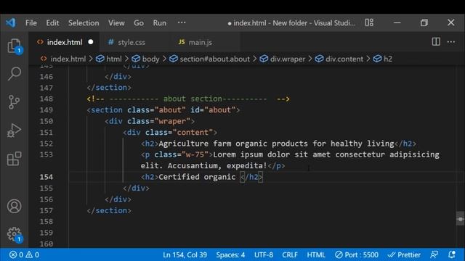Open Run and Debug view
Image resolution: width=465 pixels, height=261 pixels.
click(x=15, y=130)
